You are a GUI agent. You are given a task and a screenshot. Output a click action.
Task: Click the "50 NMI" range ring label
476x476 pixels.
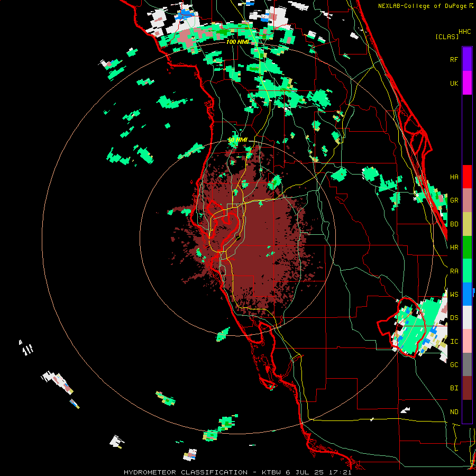pyautogui.click(x=237, y=140)
